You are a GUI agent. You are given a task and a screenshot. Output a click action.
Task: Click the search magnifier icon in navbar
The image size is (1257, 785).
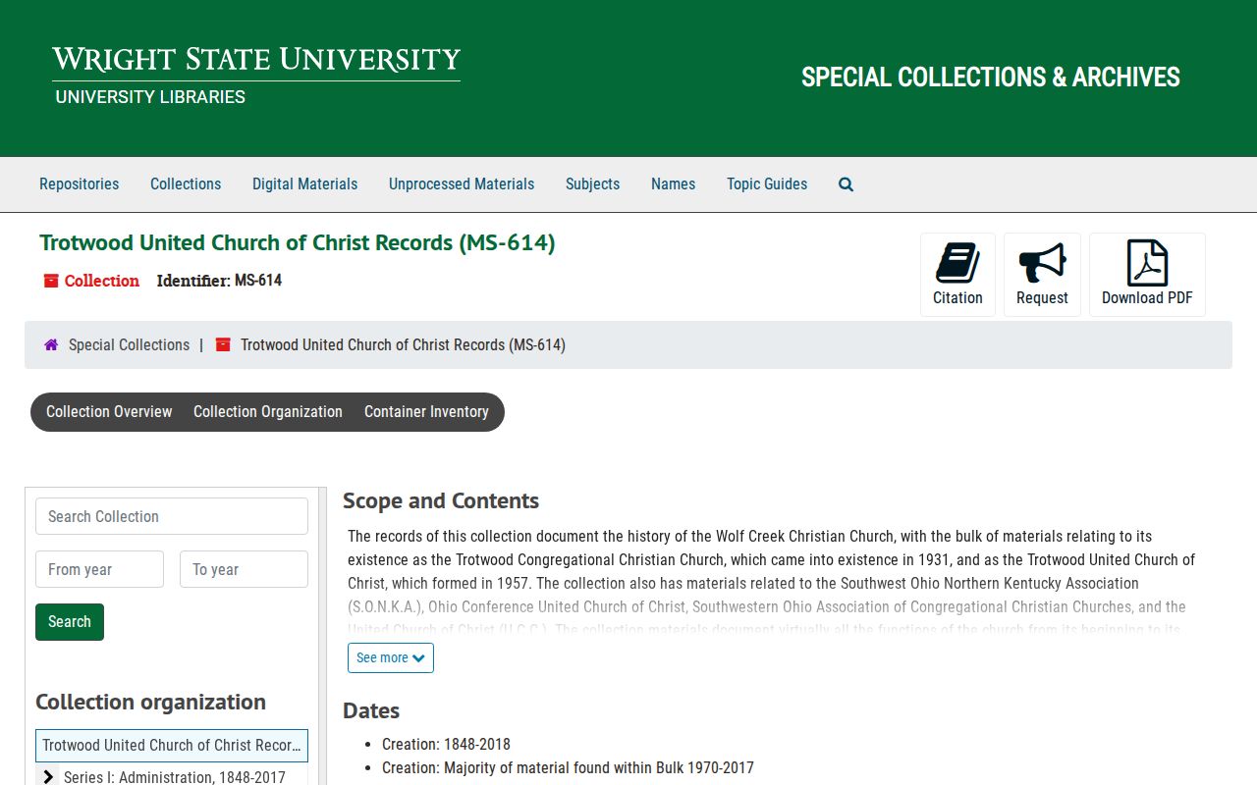[x=846, y=184]
